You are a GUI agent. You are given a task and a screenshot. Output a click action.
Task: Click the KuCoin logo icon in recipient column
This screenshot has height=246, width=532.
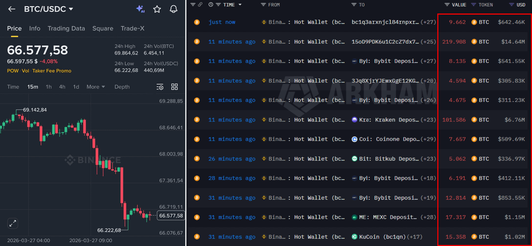click(x=354, y=237)
